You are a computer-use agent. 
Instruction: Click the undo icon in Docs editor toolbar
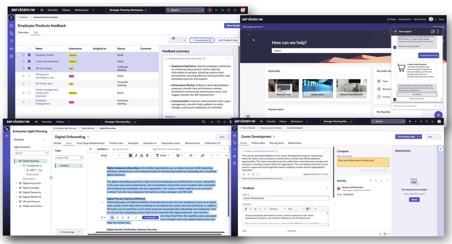pyautogui.click(x=212, y=155)
